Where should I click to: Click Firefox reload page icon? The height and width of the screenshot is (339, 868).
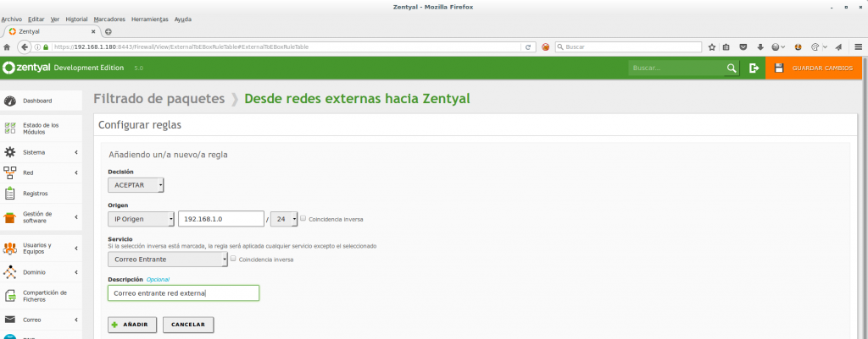click(x=528, y=46)
